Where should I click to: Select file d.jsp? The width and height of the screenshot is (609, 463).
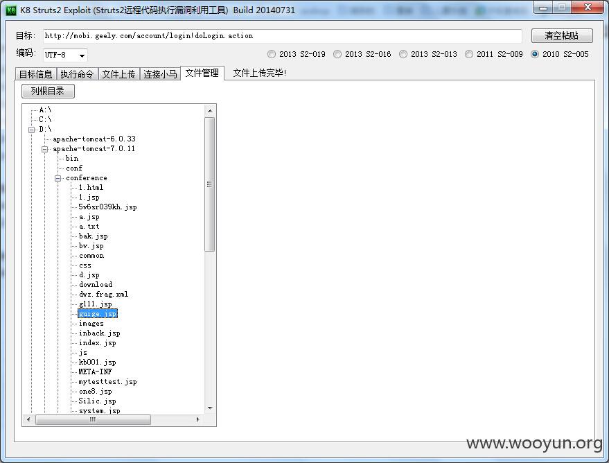tap(89, 275)
